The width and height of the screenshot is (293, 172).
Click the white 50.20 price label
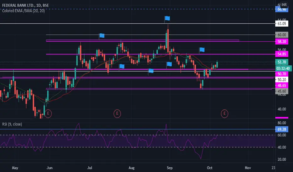coord(282,80)
